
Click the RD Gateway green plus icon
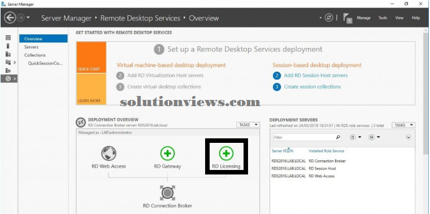[x=168, y=153]
